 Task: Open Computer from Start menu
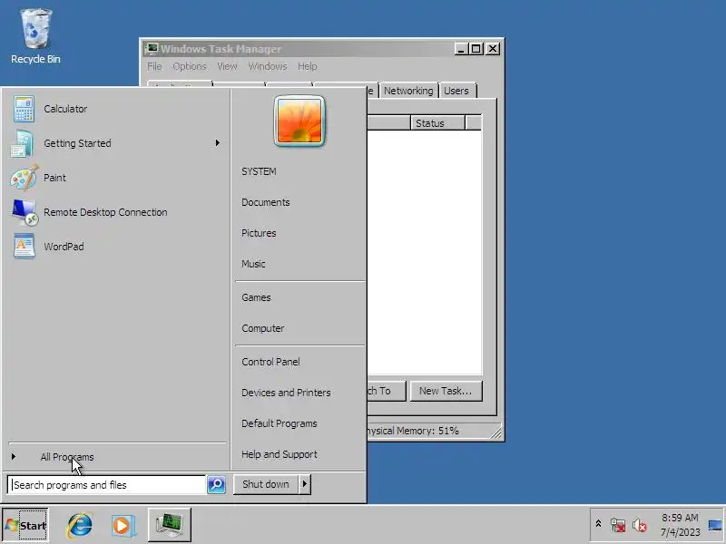tap(262, 328)
